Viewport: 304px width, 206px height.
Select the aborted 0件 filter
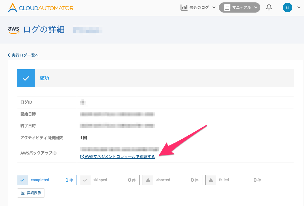172,180
